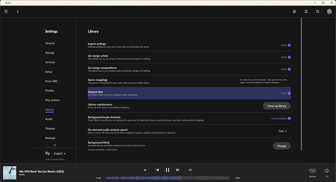Open the hamburger navigation menu
The image size is (336, 182).
pos(6,12)
